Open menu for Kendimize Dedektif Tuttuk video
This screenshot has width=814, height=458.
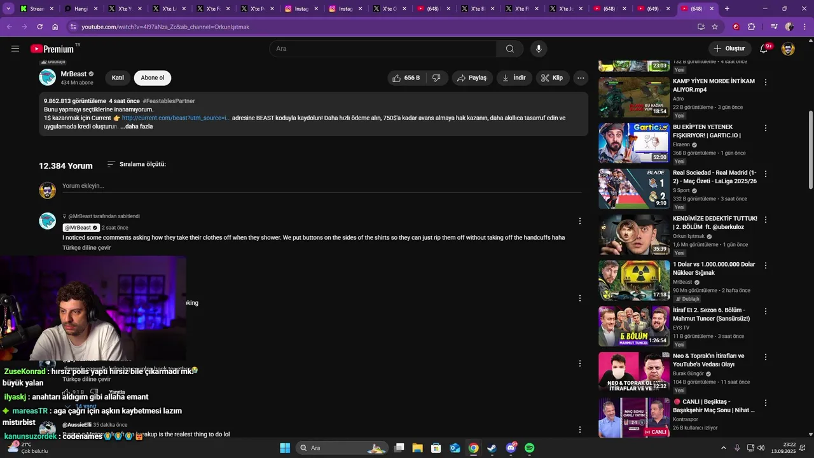click(x=766, y=219)
